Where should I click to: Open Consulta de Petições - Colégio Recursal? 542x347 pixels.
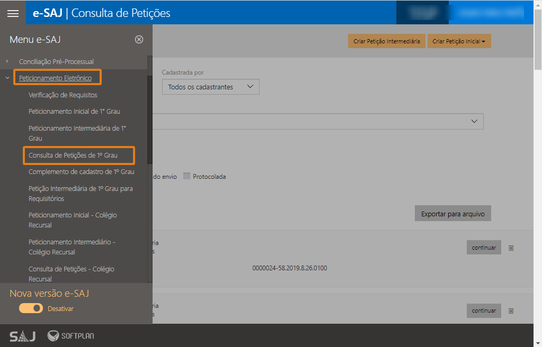point(71,274)
